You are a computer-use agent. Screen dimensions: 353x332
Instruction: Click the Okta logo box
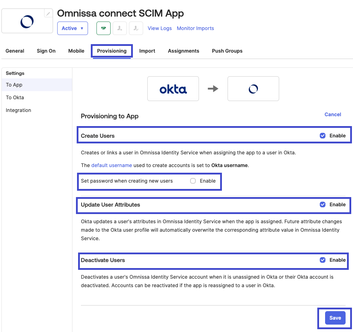click(173, 89)
